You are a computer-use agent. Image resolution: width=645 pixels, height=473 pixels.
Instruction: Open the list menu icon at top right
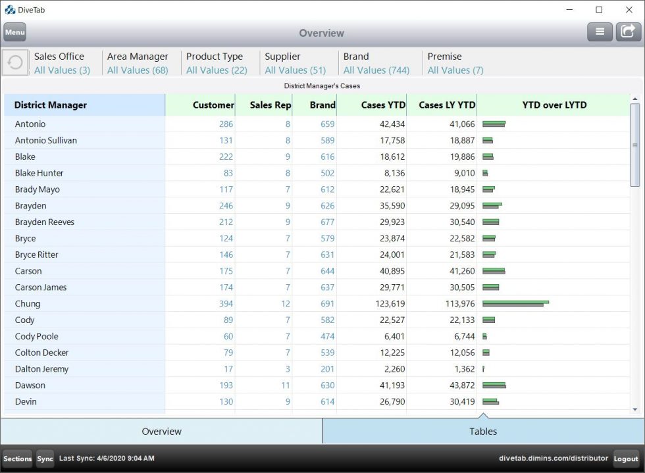pyautogui.click(x=600, y=31)
